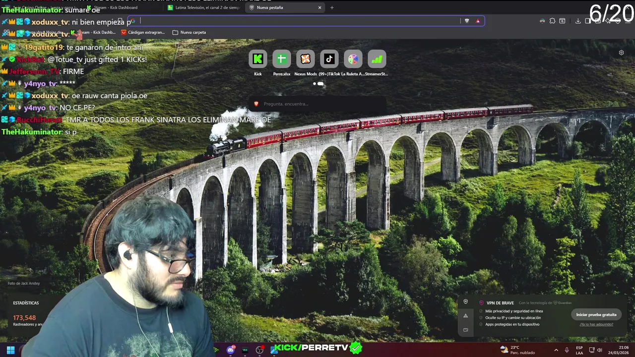Select the Brave Talk camera widget tab
The height and width of the screenshot is (357, 635).
click(465, 330)
